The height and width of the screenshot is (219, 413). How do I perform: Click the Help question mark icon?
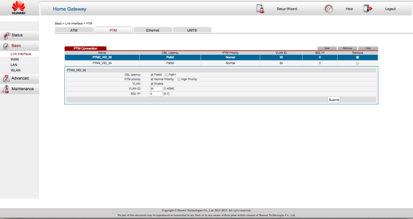click(329, 9)
